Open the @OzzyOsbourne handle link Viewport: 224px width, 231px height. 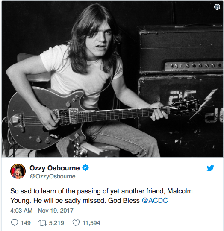53,176
